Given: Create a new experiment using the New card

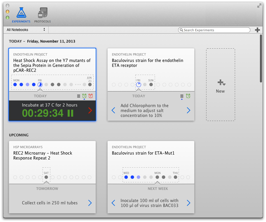Looking at the screenshot, I should point(221,85).
